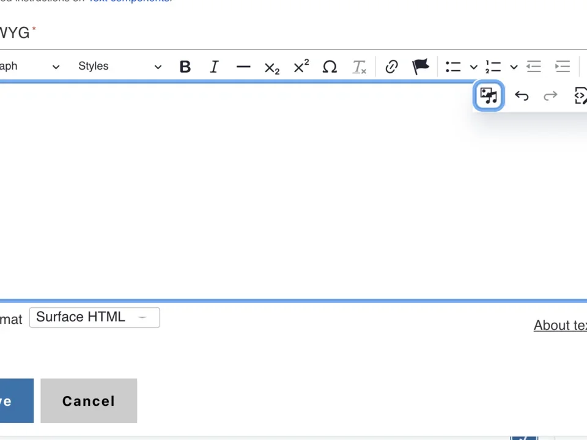Click the Cancel button
587x440 pixels.
click(88, 400)
